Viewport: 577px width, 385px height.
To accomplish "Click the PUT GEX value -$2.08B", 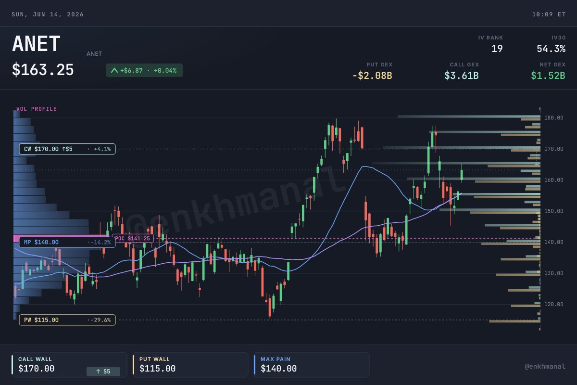I will tap(372, 76).
